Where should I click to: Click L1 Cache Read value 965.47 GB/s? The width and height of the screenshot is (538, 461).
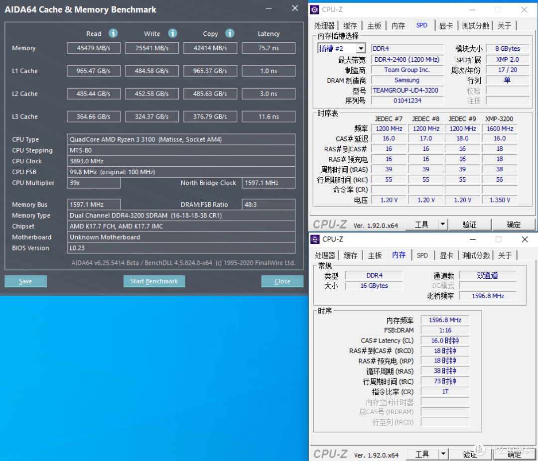click(x=94, y=71)
